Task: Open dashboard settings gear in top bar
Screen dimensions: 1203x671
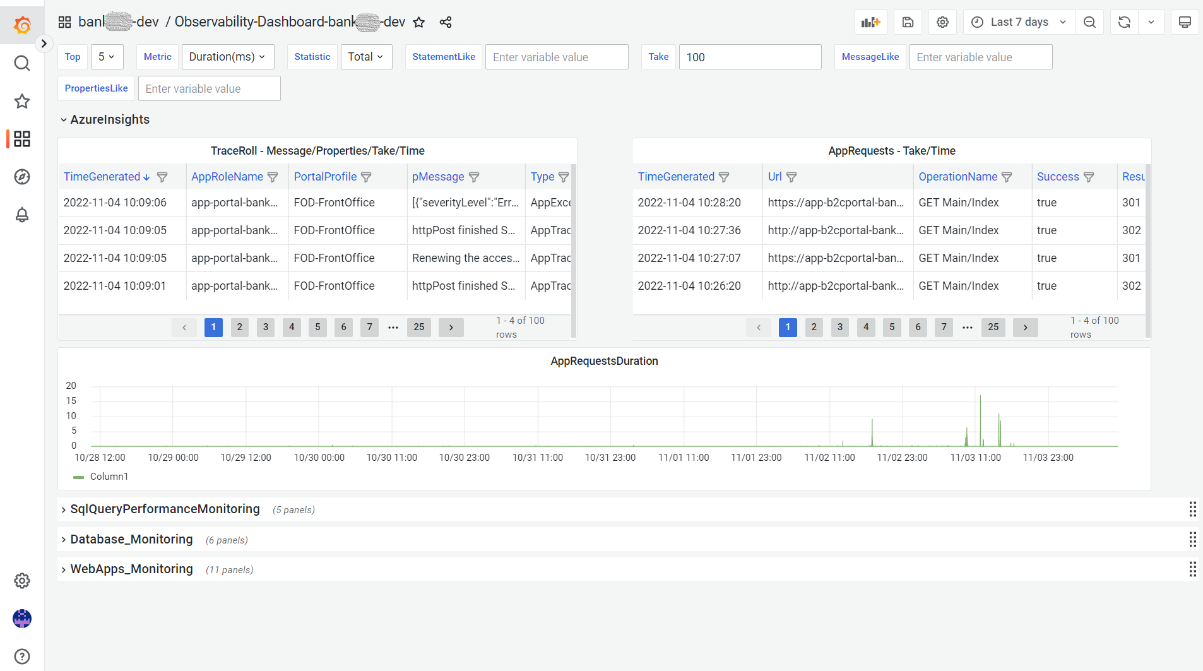Action: pos(942,22)
